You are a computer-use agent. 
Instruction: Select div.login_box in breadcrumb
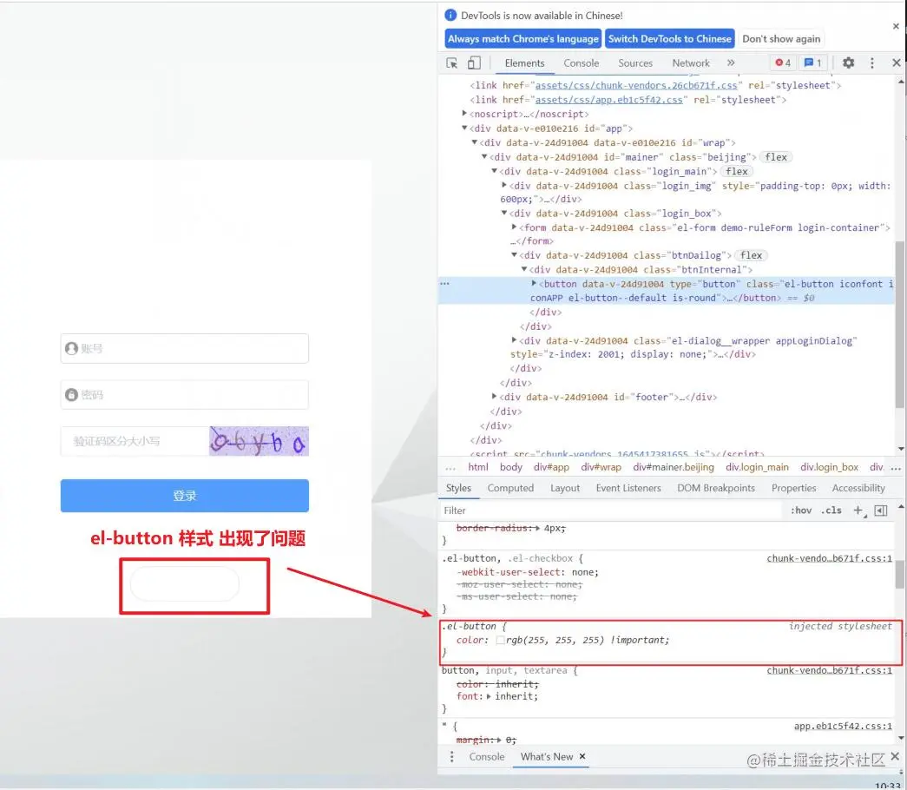[829, 467]
